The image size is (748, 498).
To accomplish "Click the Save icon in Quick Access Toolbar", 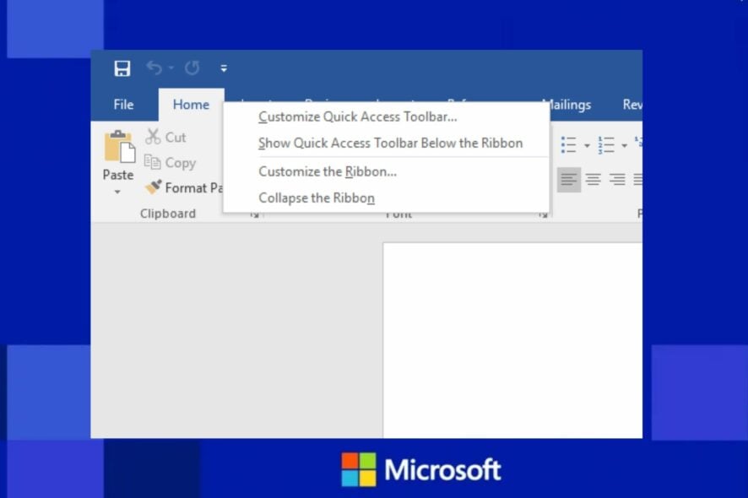I will click(x=122, y=68).
